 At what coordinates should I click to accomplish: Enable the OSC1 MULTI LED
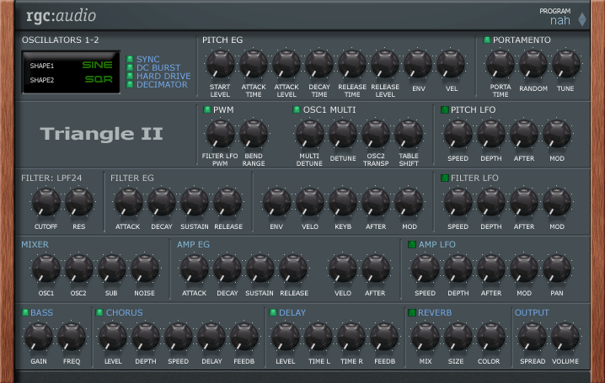click(x=297, y=109)
